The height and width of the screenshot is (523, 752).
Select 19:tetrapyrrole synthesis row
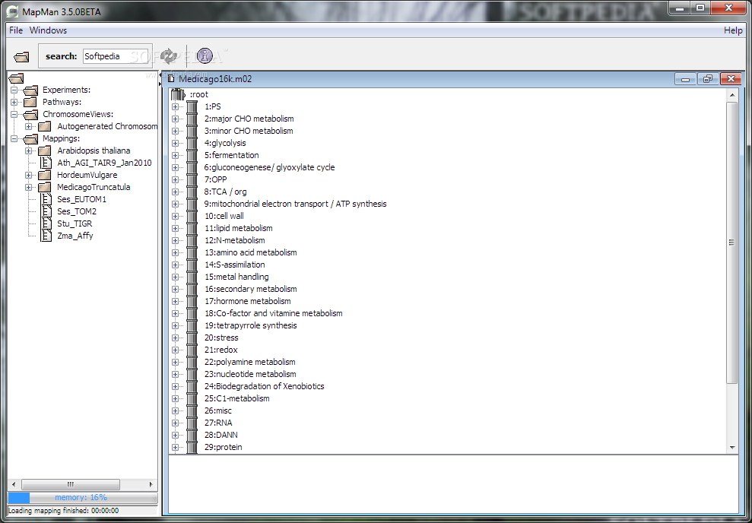click(x=251, y=325)
